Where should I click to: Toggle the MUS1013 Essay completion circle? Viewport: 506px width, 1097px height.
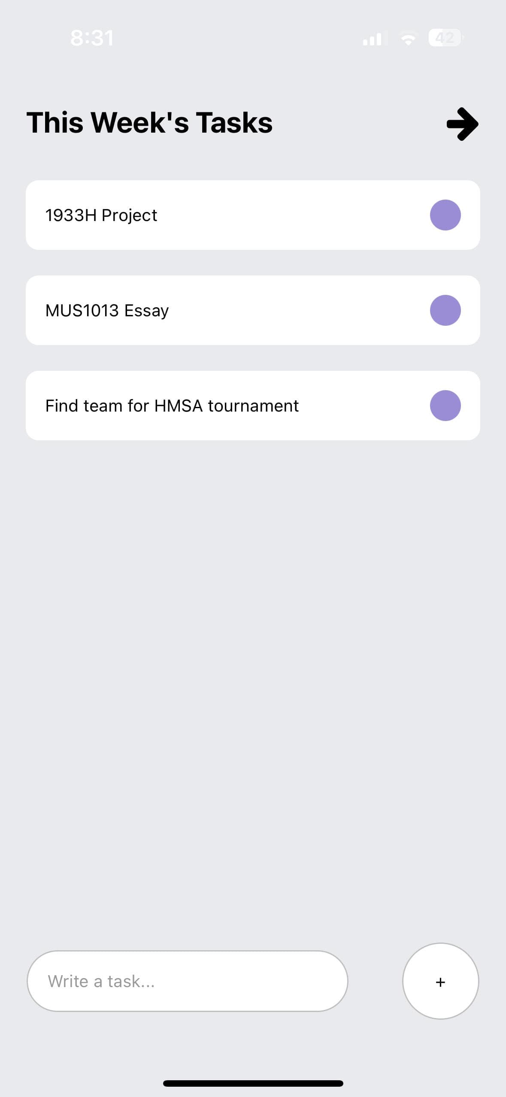pos(445,310)
